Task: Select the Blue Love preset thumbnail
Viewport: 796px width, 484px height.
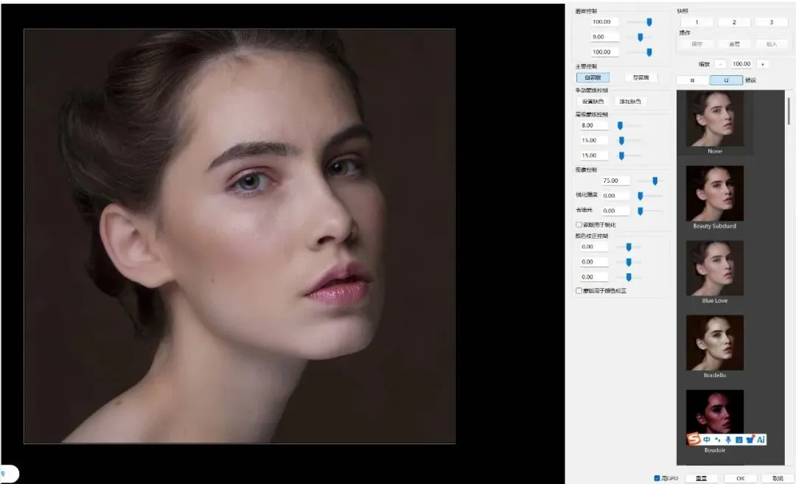Action: [715, 268]
